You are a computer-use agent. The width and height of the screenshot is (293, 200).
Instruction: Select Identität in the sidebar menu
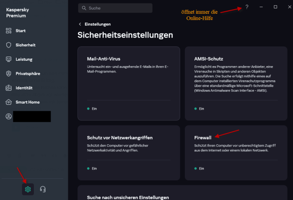pos(24,88)
